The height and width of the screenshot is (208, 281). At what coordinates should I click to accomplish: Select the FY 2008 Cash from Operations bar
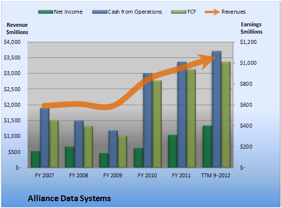click(x=79, y=144)
